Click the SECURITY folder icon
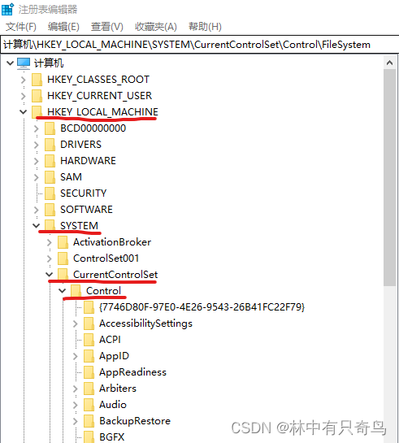The width and height of the screenshot is (399, 443). [x=50, y=193]
